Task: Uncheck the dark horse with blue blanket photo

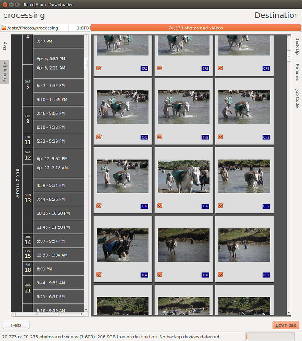Action: (99, 275)
